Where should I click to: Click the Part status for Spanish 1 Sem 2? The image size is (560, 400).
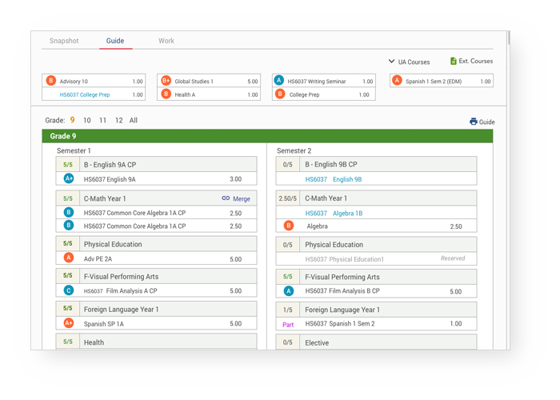coord(288,325)
